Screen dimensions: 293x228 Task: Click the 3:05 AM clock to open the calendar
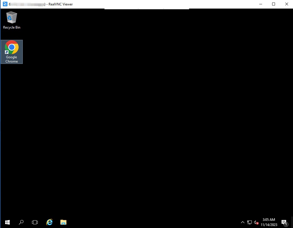(269, 220)
